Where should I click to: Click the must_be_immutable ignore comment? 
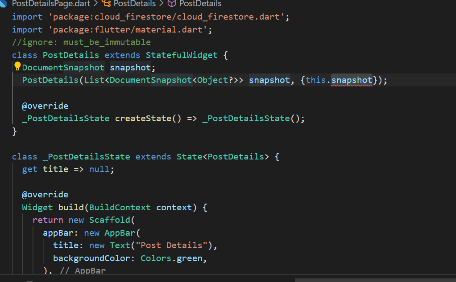click(x=81, y=42)
